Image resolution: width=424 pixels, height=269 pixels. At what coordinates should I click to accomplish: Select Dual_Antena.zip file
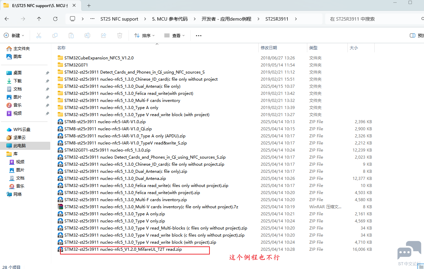(115, 178)
